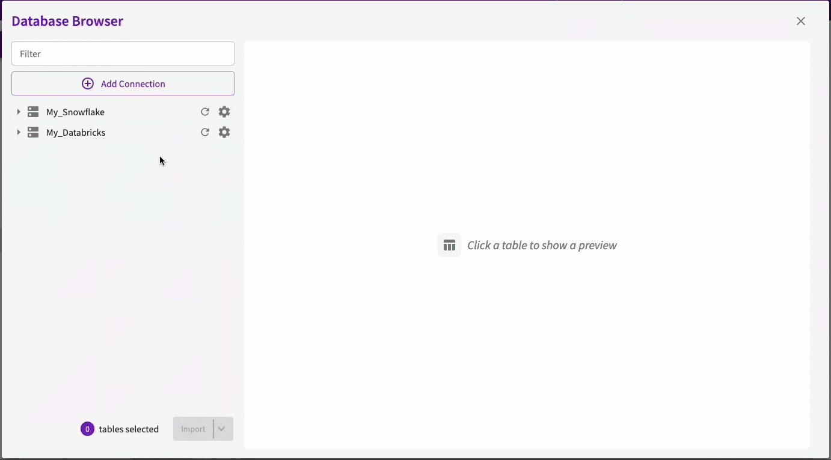Expand the My_Databricks connection tree
This screenshot has height=460, width=831.
coord(19,132)
